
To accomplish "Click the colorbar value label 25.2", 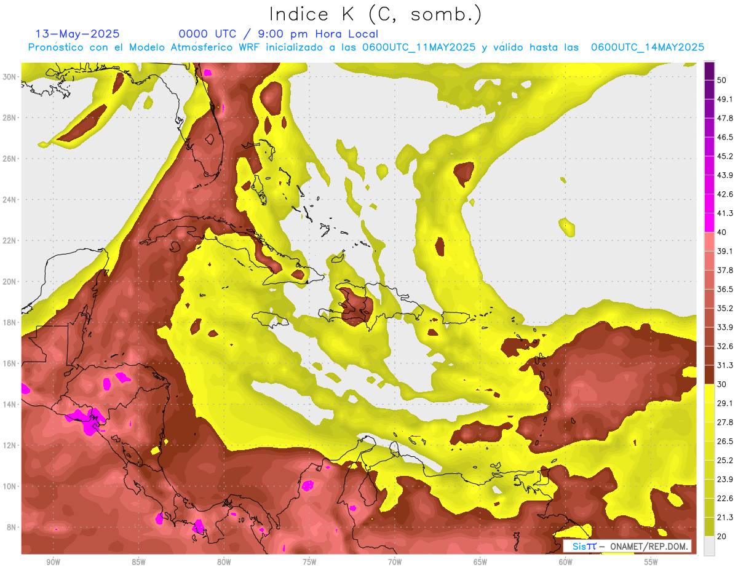I will (725, 460).
